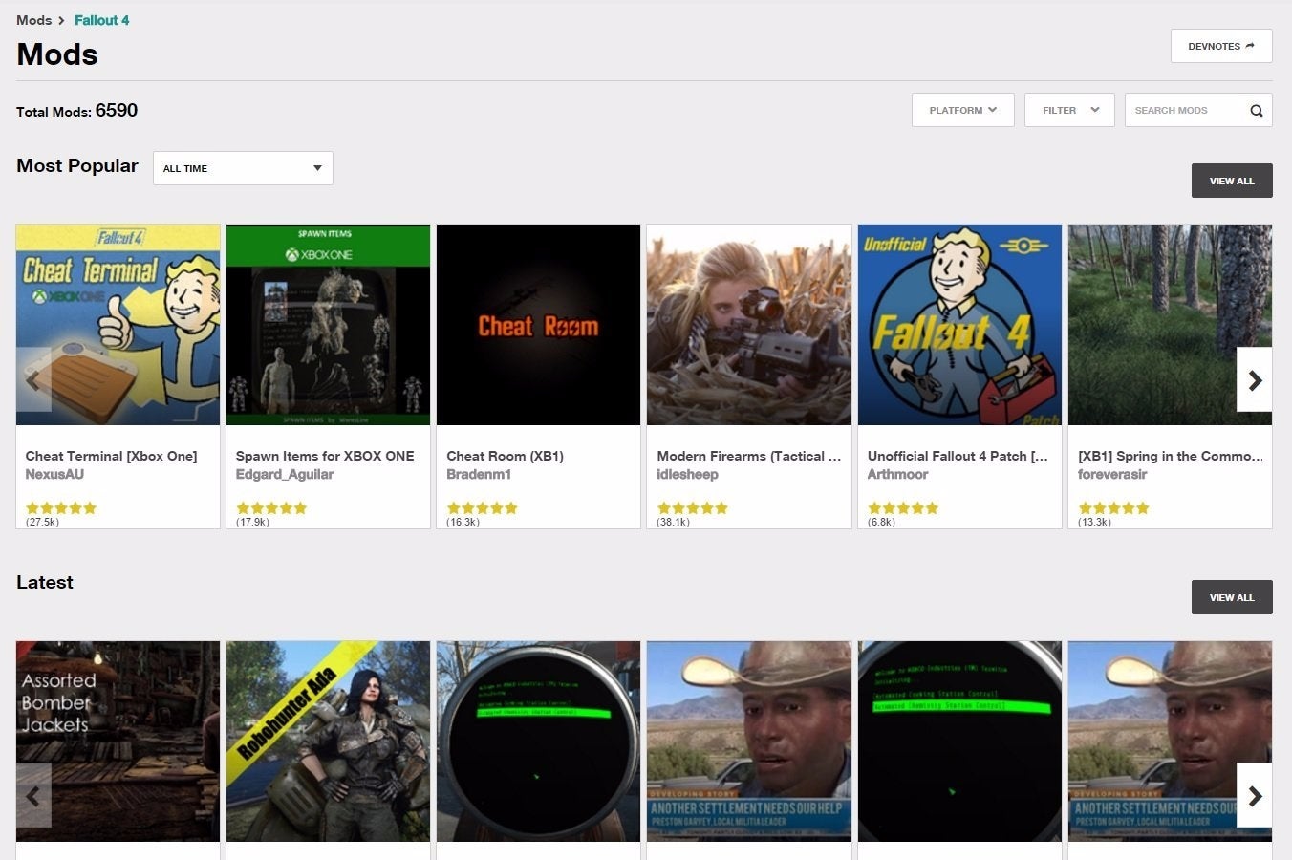Image resolution: width=1292 pixels, height=860 pixels.
Task: Go to Mods in the breadcrumb
Action: point(34,20)
